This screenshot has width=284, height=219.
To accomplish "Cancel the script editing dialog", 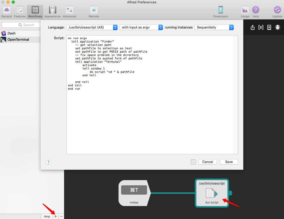I will (x=207, y=162).
